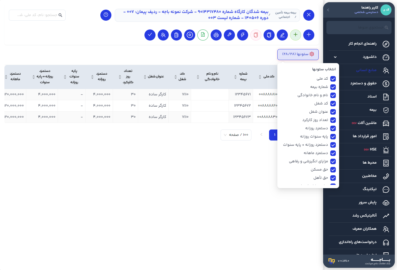Open the ستونها (۲۸/۲۸) columns dropdown

298,54
